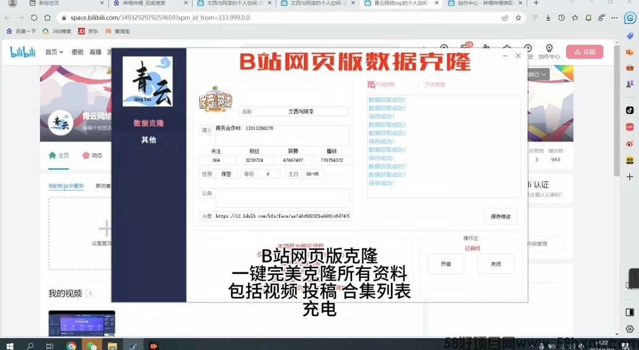This screenshot has height=350, width=639.
Task: Open Chrome from the Windows taskbar
Action: pyautogui.click(x=71, y=346)
